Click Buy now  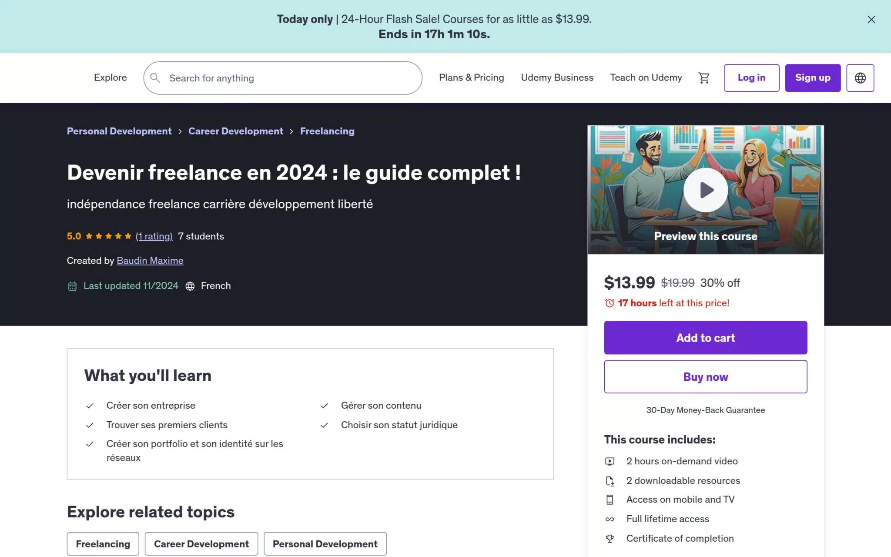tap(705, 377)
